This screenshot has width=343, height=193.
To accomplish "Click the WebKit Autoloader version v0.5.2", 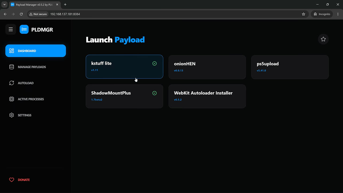I will pos(178,100).
